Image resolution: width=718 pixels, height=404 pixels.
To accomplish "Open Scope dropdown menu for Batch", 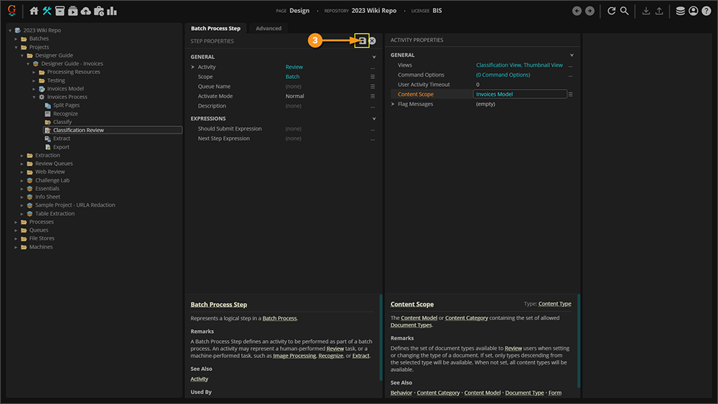I will click(x=373, y=77).
